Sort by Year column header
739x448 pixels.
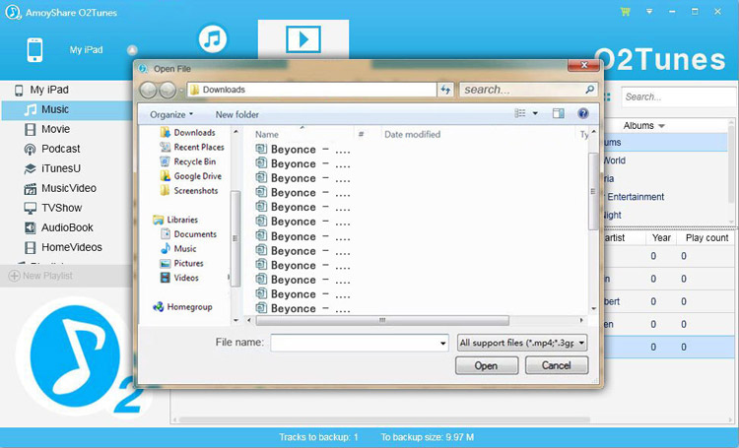click(x=661, y=238)
